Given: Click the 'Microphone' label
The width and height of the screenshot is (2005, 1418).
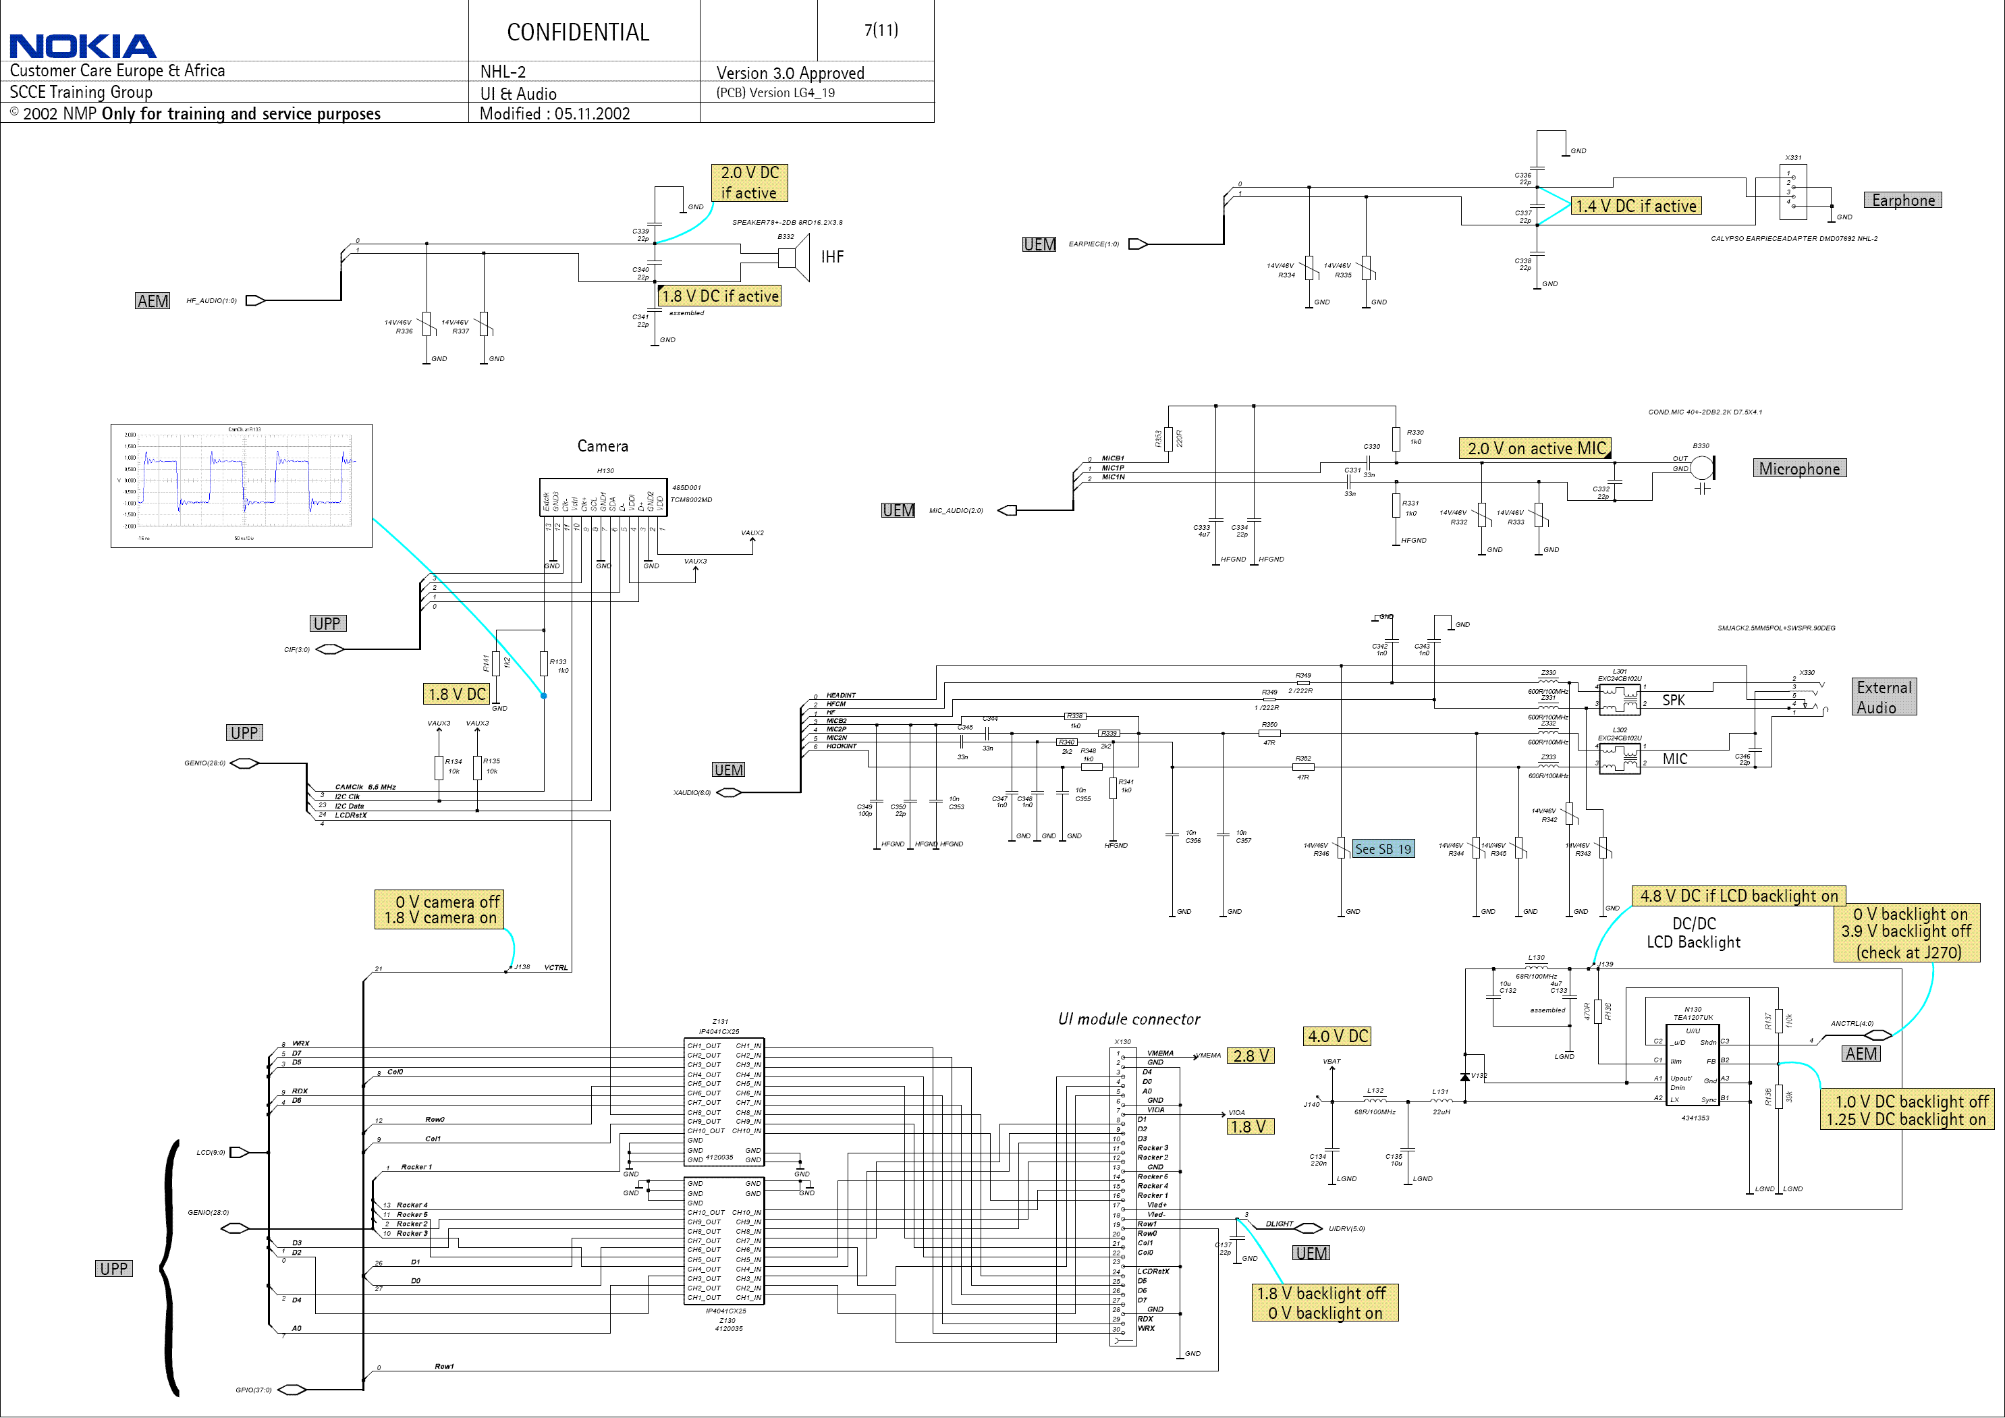Looking at the screenshot, I should (1799, 469).
